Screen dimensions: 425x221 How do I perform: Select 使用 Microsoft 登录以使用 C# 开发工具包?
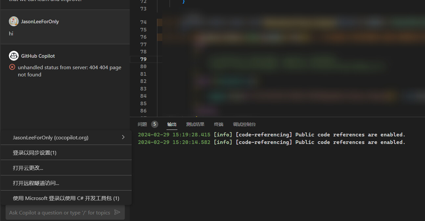66,198
